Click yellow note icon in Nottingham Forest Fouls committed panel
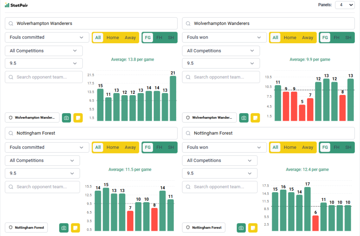The image size is (360, 236). click(x=75, y=228)
